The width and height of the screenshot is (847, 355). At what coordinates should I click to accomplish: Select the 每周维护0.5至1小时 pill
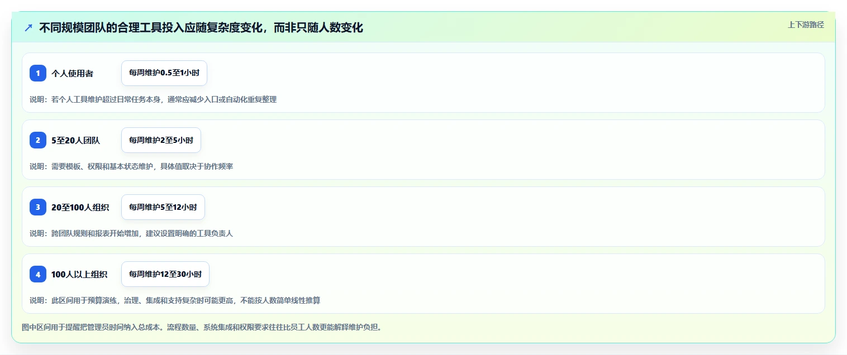point(164,73)
